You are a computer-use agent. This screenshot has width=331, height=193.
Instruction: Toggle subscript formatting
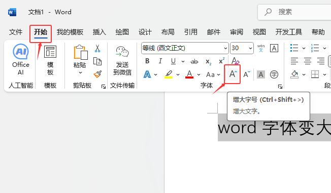coord(208,61)
